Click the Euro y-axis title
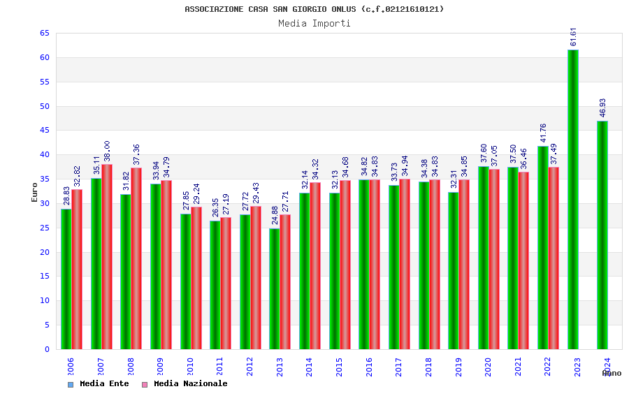 34,193
